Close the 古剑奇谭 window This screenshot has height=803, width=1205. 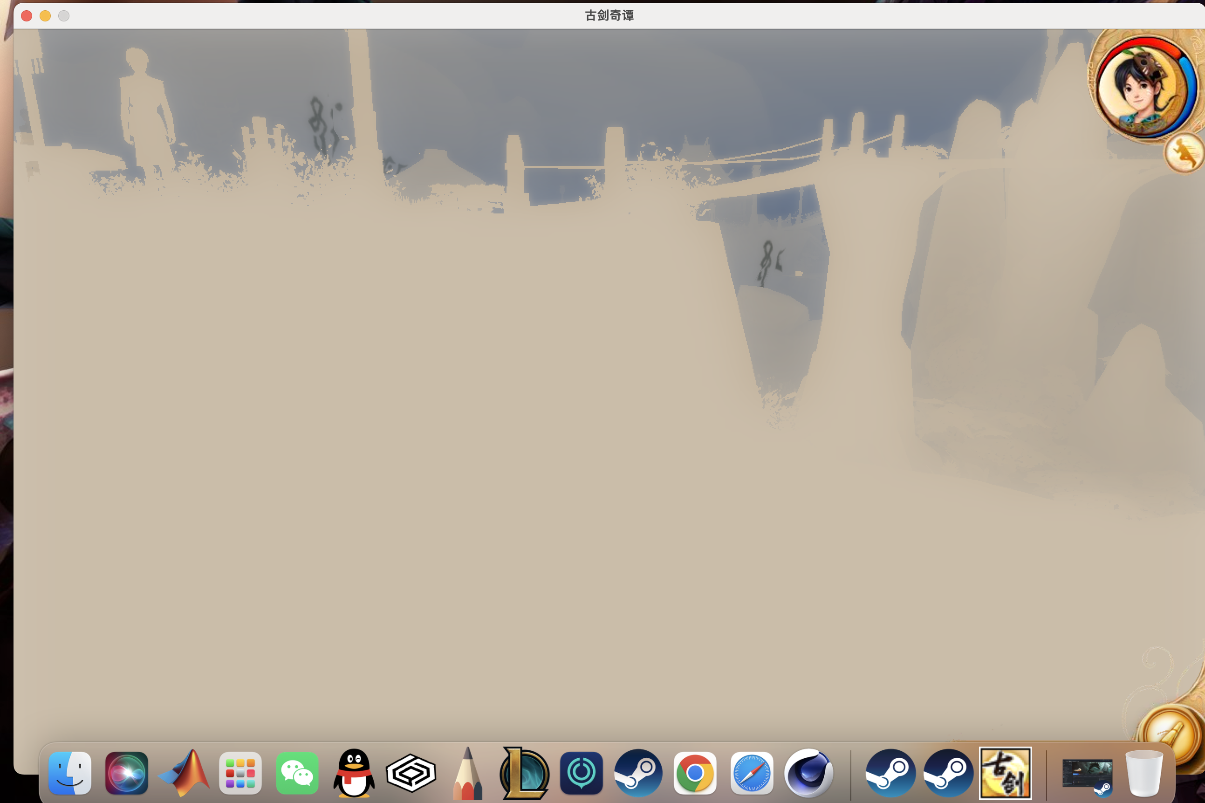tap(27, 16)
